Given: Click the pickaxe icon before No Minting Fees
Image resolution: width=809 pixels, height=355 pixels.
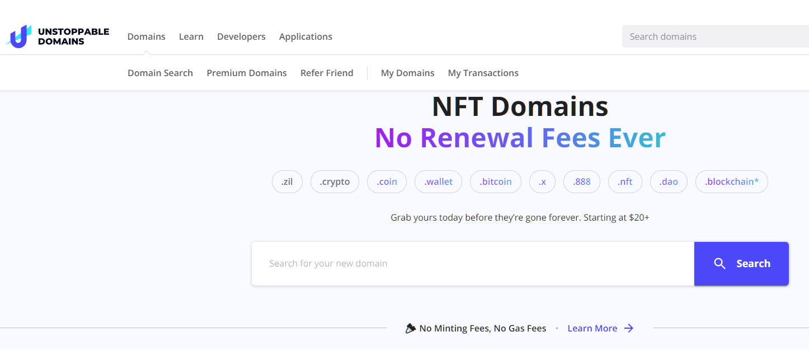Looking at the screenshot, I should tap(411, 328).
